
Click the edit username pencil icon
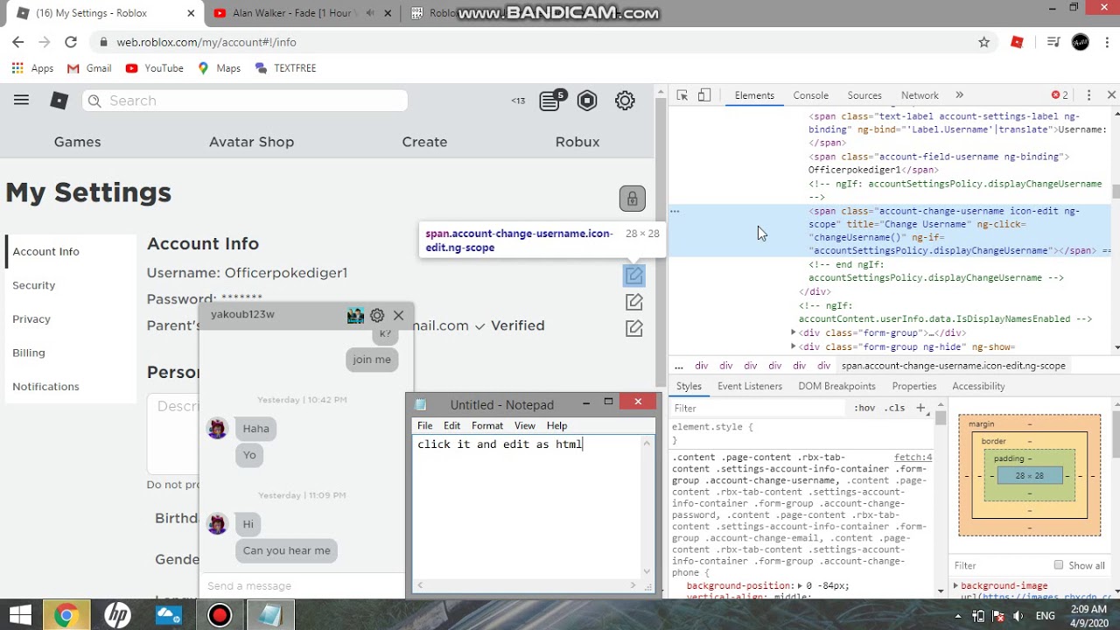point(634,275)
